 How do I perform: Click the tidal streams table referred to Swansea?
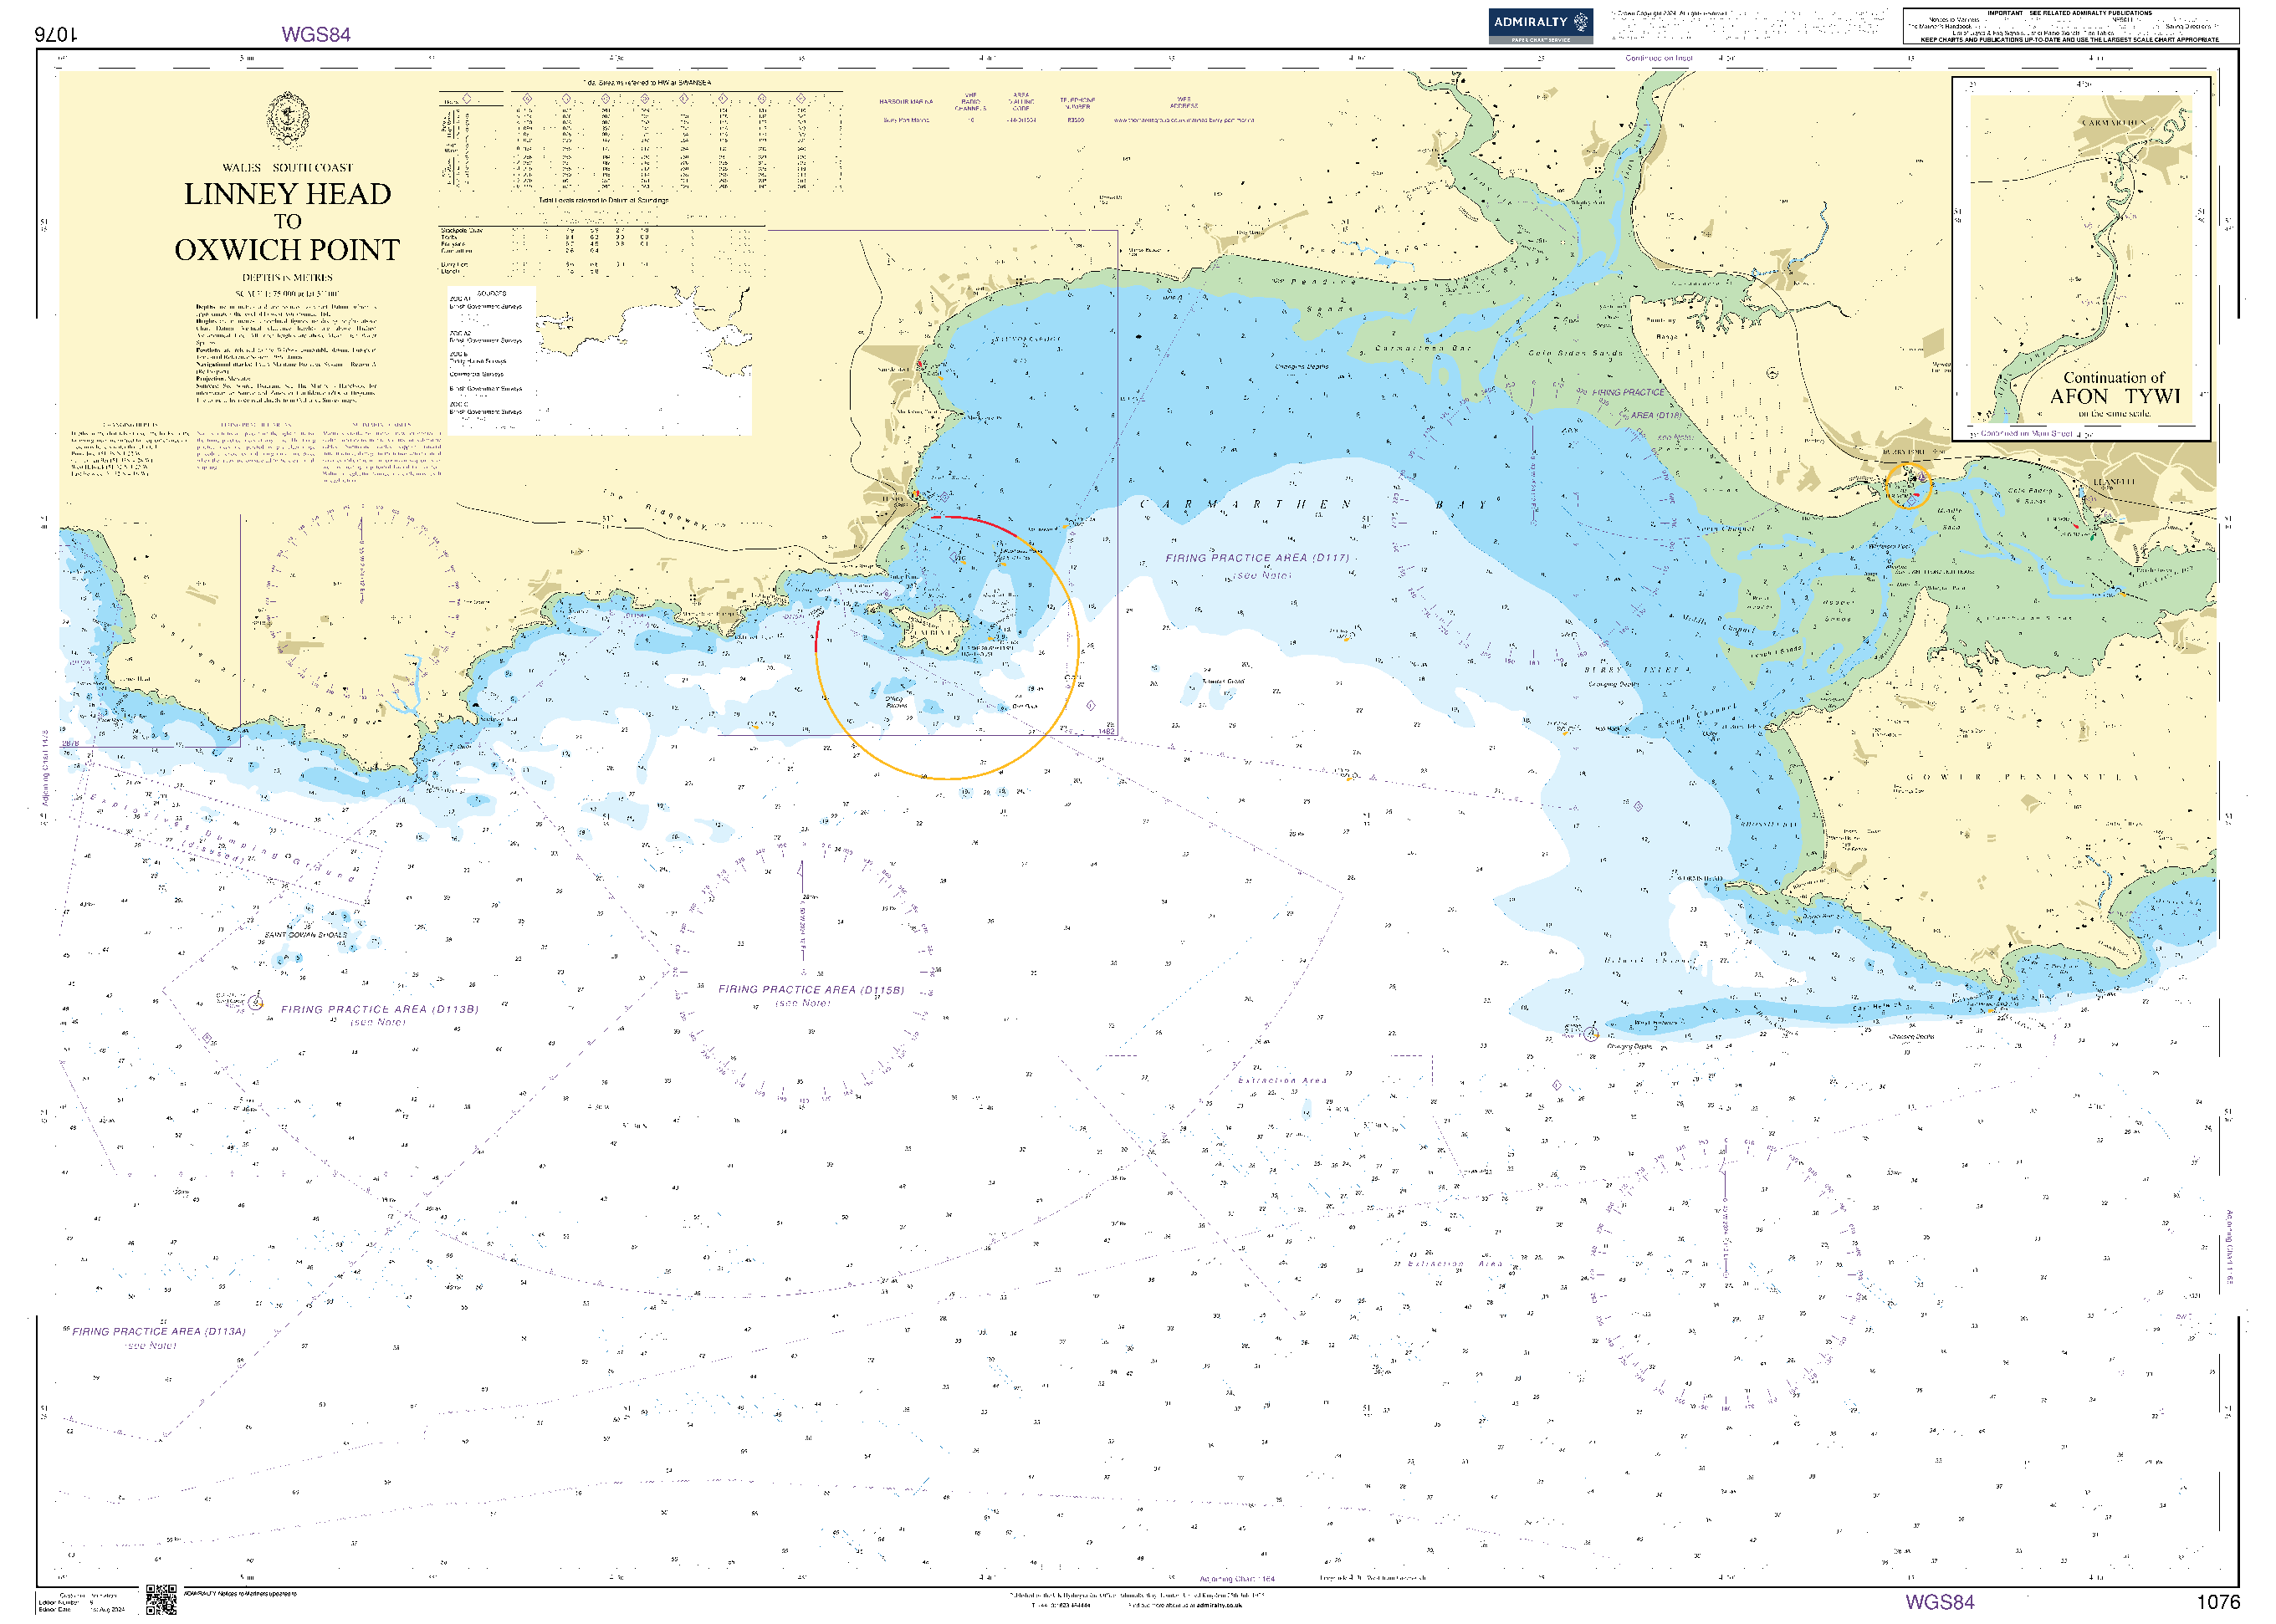click(x=641, y=136)
